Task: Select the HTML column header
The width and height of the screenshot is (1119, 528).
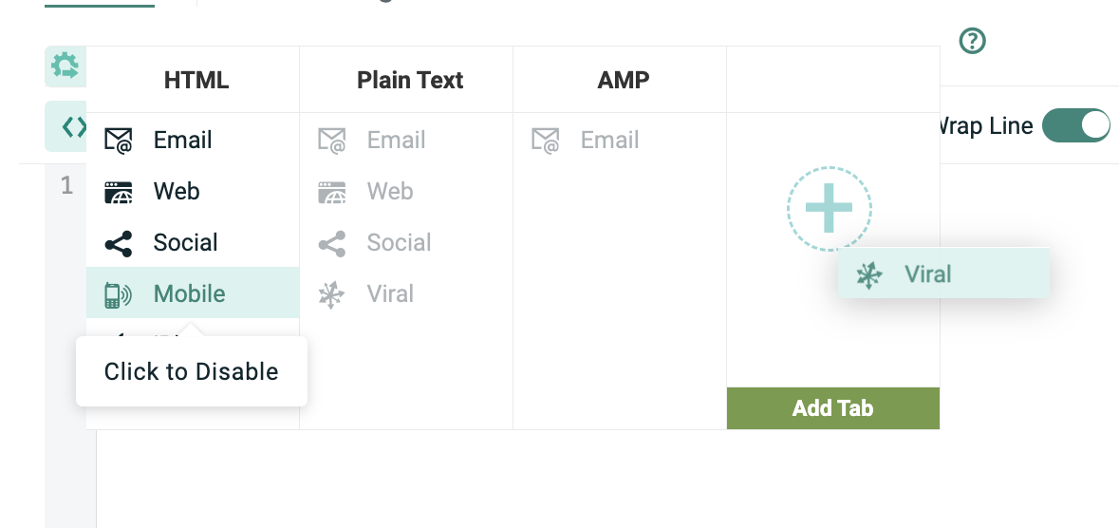Action: pyautogui.click(x=196, y=80)
